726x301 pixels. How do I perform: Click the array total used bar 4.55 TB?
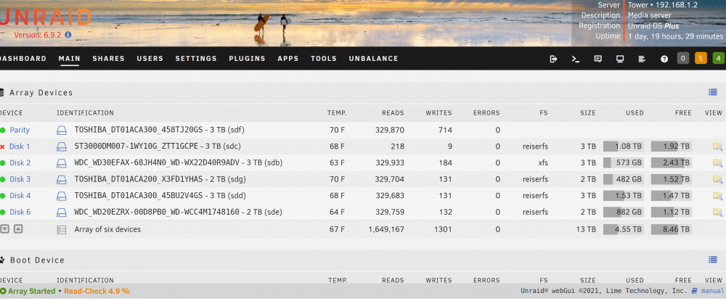pyautogui.click(x=623, y=229)
